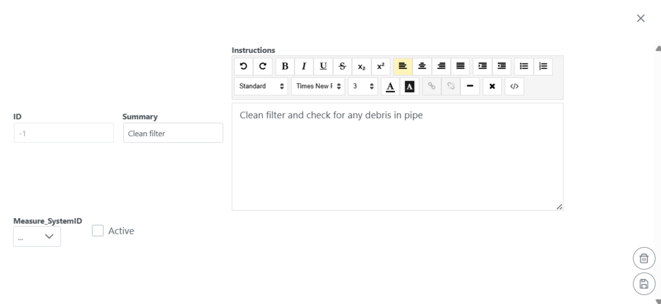This screenshot has width=661, height=304.
Task: Open the Measure_SystemID dropdown
Action: click(x=37, y=237)
